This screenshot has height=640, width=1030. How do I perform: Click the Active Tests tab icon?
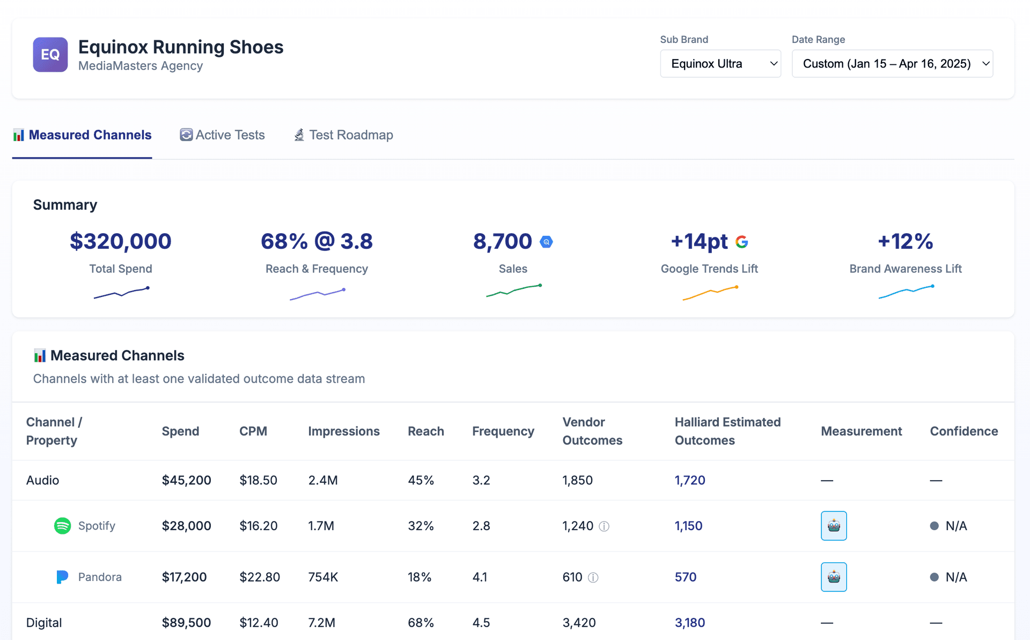click(186, 135)
